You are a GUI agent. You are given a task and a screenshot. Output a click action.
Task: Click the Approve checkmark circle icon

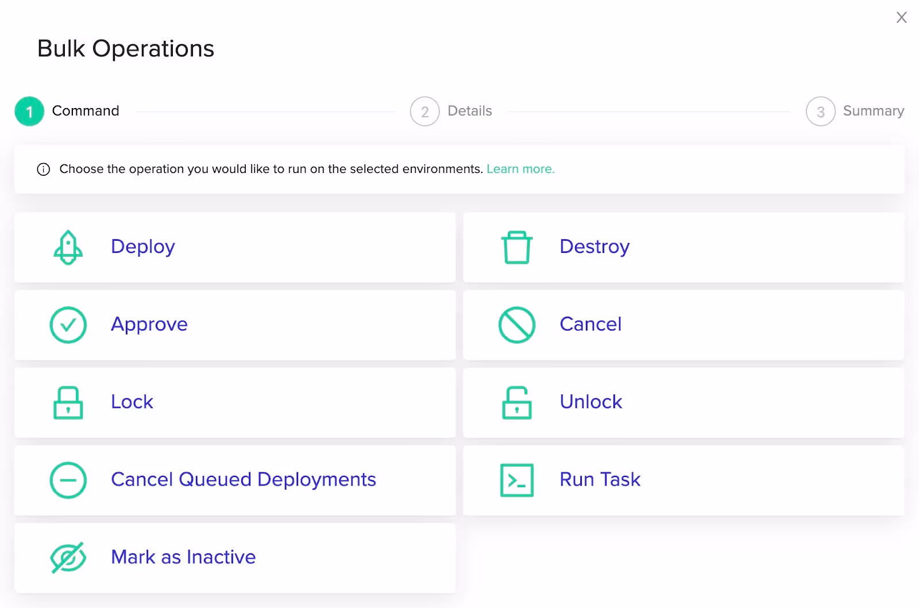[68, 325]
